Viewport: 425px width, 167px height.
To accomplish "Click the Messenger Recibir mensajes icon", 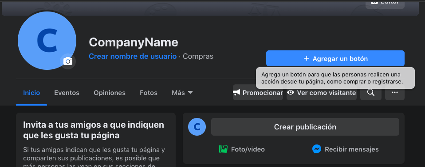I will 317,149.
